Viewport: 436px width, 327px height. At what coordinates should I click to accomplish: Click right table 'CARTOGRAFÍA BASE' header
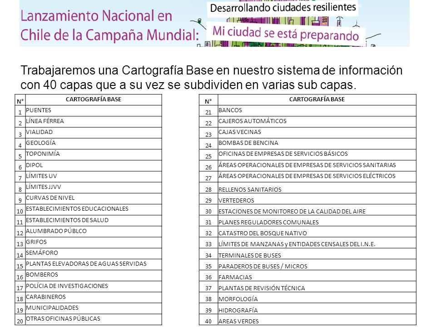click(317, 99)
